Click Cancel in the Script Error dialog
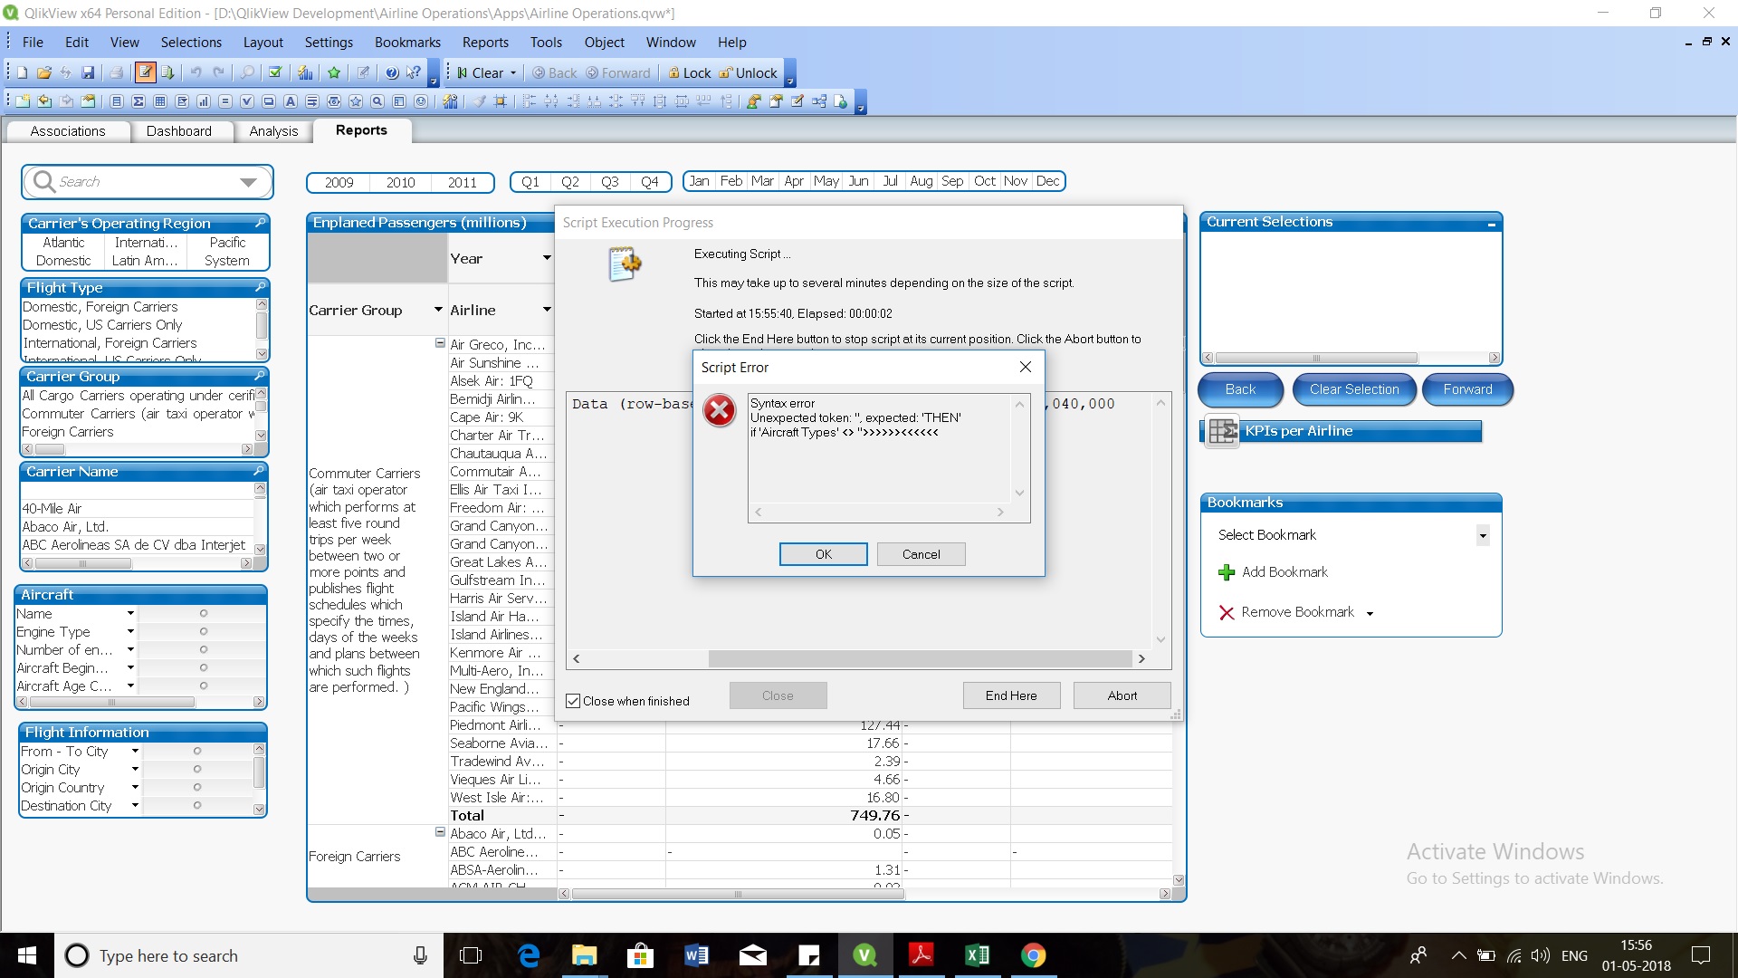 921,554
